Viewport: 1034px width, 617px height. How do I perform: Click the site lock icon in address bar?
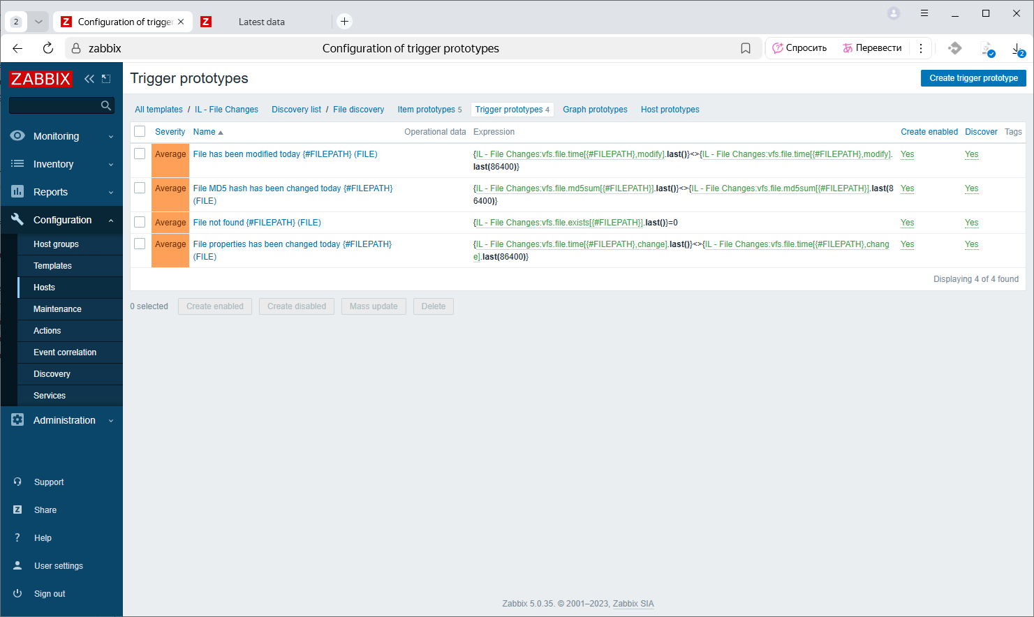[x=76, y=48]
